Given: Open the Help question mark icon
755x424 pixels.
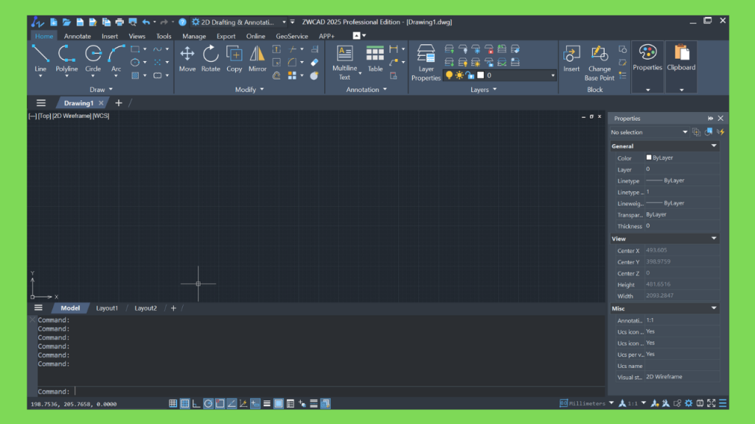Looking at the screenshot, I should click(183, 22).
